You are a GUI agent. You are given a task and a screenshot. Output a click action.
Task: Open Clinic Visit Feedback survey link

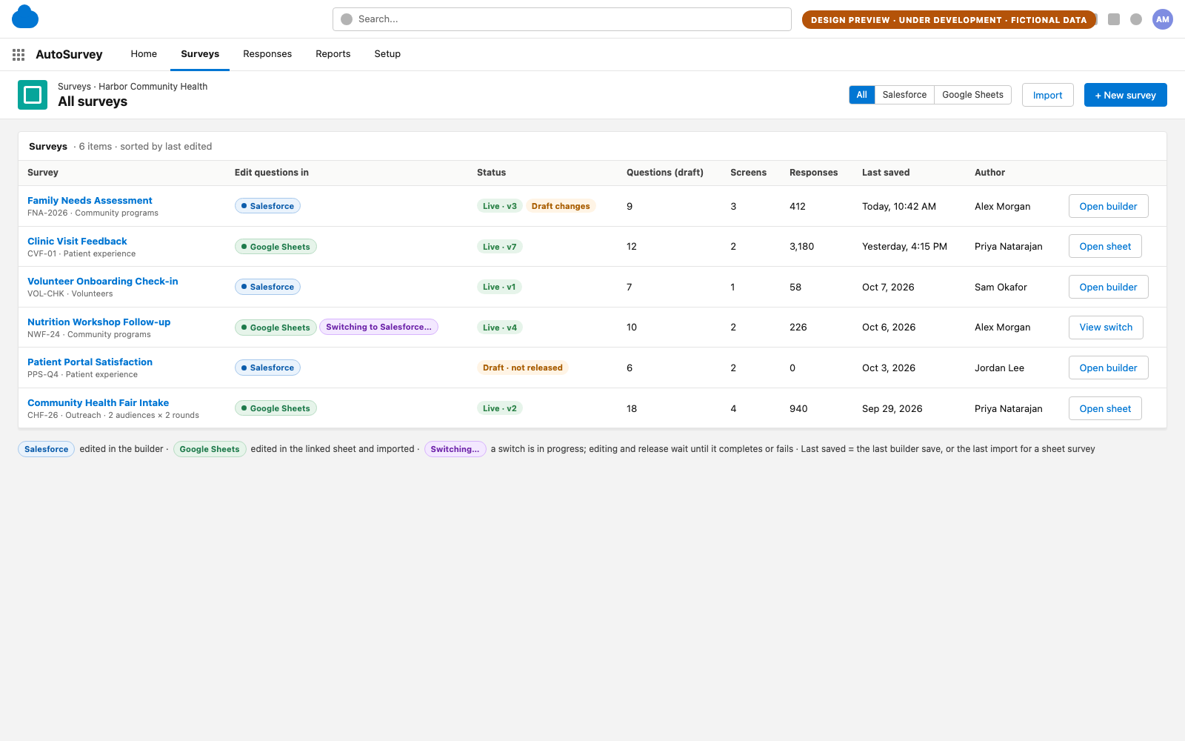pos(77,241)
